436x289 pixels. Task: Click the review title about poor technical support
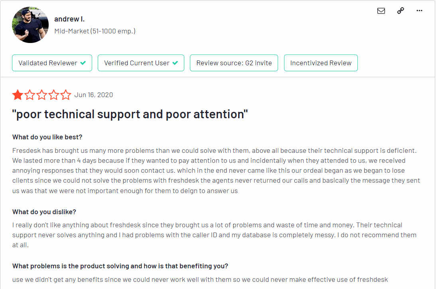pos(130,114)
